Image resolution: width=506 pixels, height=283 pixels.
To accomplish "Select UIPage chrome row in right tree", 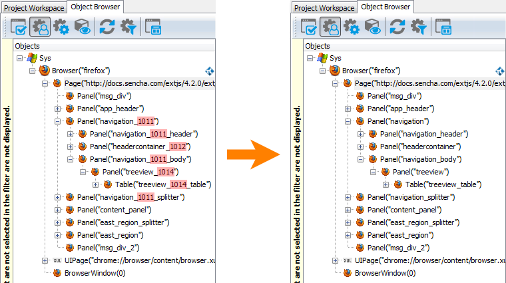I will click(430, 260).
